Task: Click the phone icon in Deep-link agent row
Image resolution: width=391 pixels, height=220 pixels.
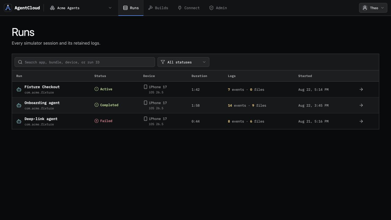Action: (x=145, y=119)
